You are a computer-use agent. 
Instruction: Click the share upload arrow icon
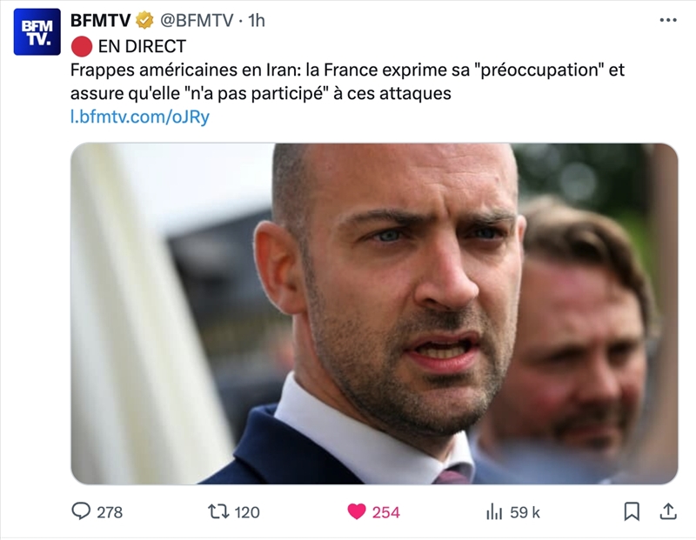point(668,511)
